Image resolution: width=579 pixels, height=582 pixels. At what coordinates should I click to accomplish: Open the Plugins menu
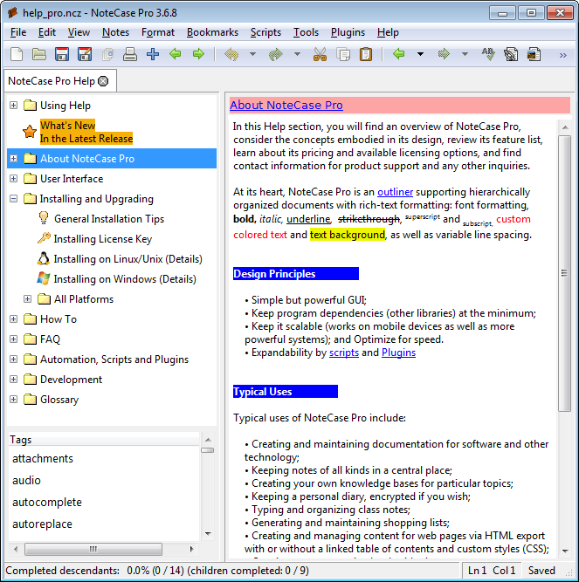(348, 32)
